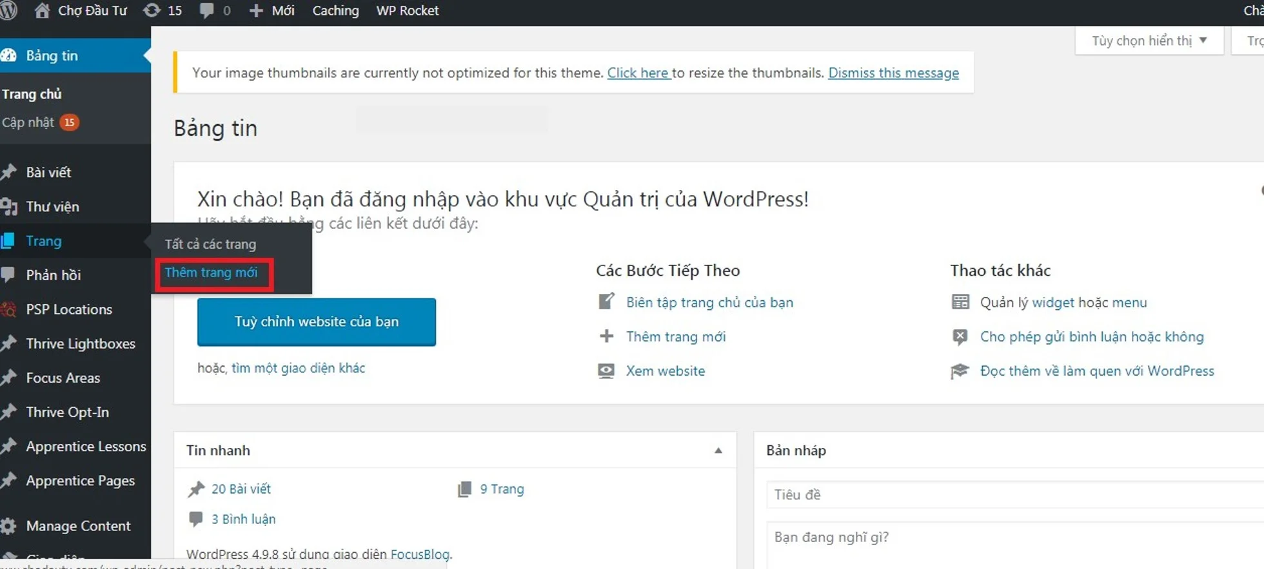Open Thư viện in the sidebar
This screenshot has width=1264, height=569.
point(52,206)
